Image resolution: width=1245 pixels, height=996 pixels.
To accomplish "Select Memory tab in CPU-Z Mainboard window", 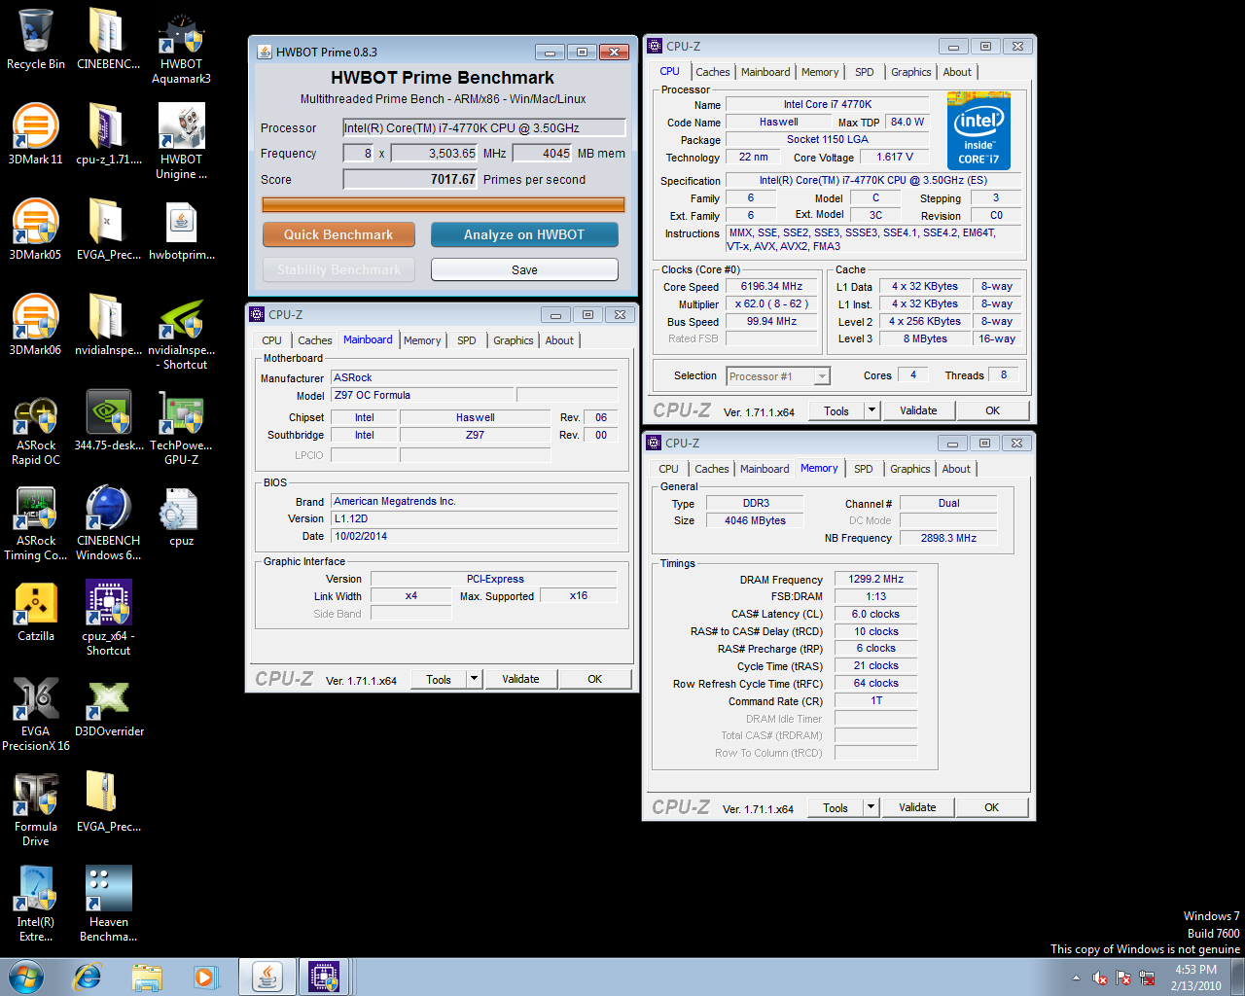I will coord(422,340).
